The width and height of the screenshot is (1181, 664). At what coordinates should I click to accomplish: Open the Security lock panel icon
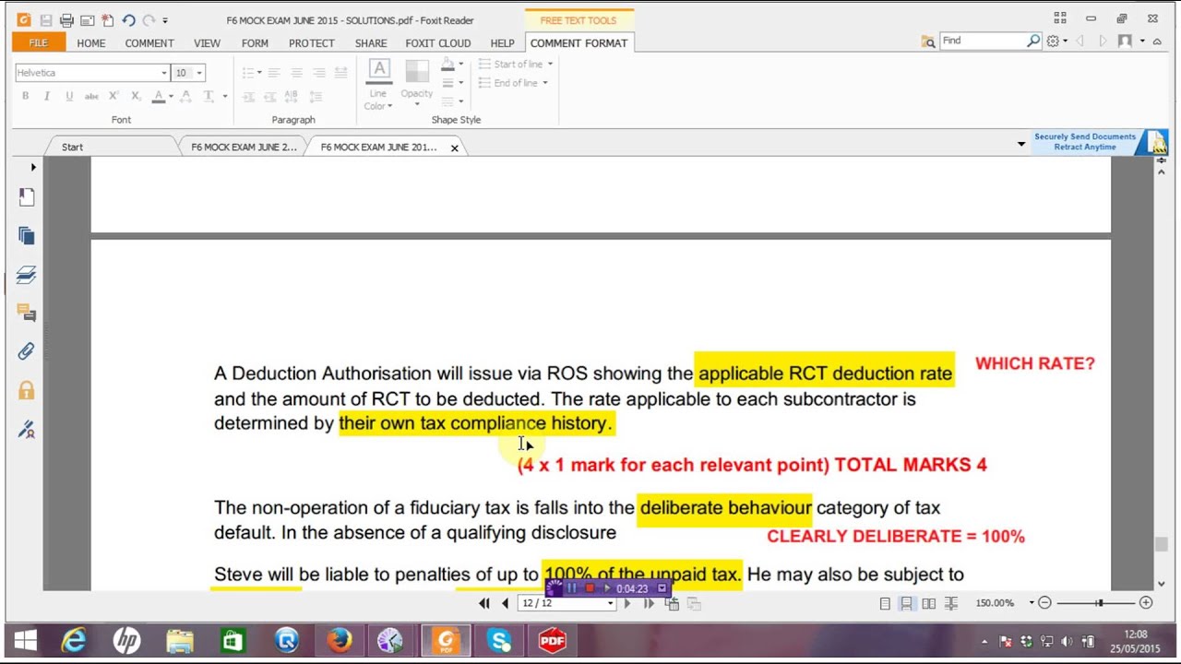pyautogui.click(x=26, y=390)
